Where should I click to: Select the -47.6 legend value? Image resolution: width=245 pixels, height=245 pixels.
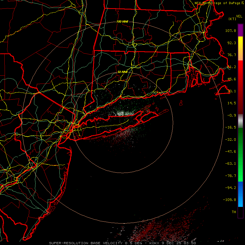tap(231, 152)
